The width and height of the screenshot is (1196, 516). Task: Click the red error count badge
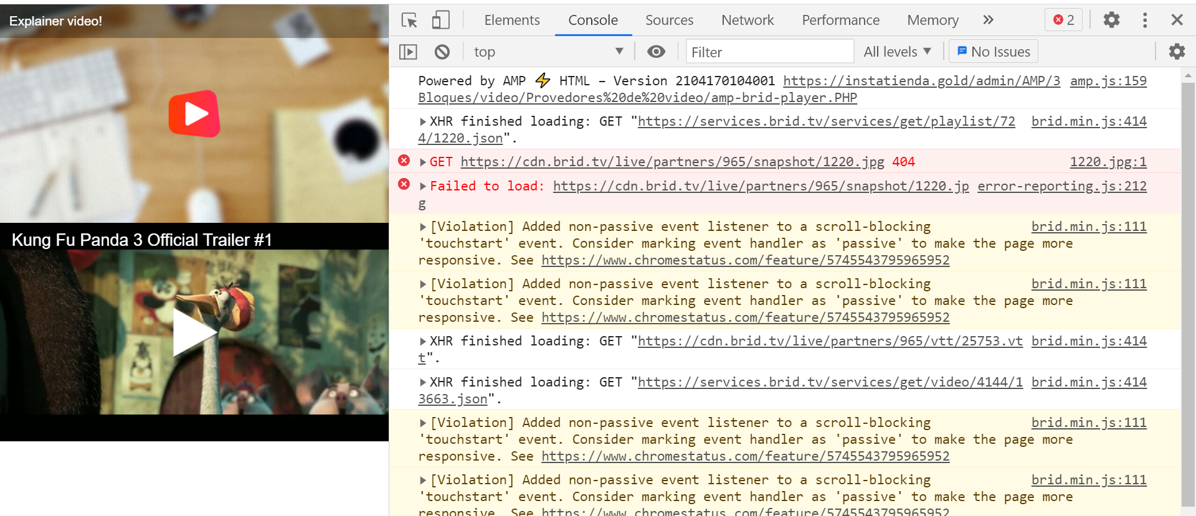coord(1063,20)
